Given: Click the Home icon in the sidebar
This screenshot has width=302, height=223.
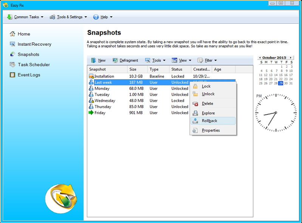Looking at the screenshot, I should pyautogui.click(x=13, y=34).
